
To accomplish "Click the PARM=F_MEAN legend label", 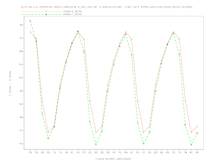I will 72,14.
